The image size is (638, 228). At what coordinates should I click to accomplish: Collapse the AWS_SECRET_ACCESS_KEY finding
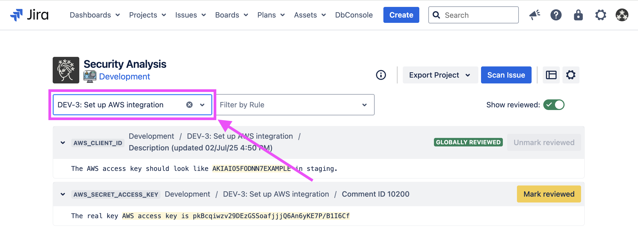click(63, 194)
